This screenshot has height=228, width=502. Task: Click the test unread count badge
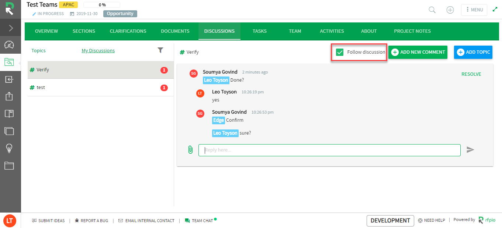(164, 88)
